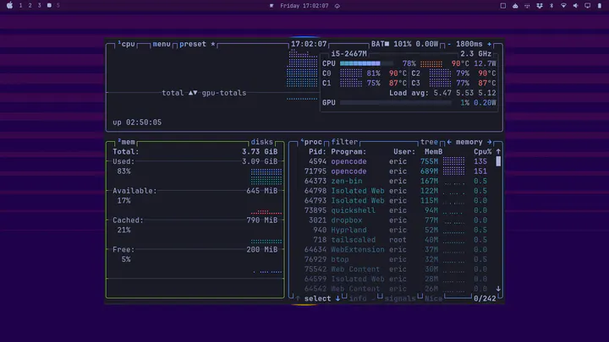Click down arrow at bottom of process scrollbar

498,289
